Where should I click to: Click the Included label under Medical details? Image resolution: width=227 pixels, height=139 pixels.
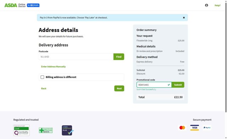(x=180, y=51)
